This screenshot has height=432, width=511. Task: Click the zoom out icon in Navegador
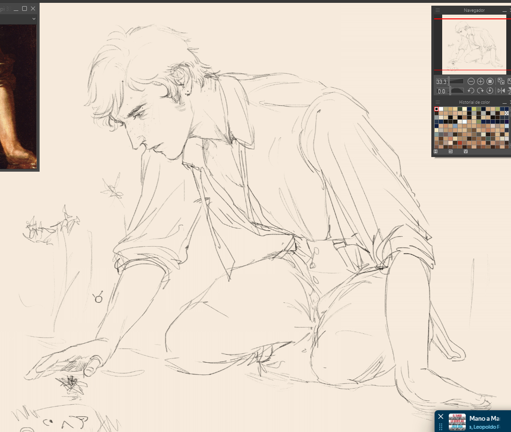[471, 82]
